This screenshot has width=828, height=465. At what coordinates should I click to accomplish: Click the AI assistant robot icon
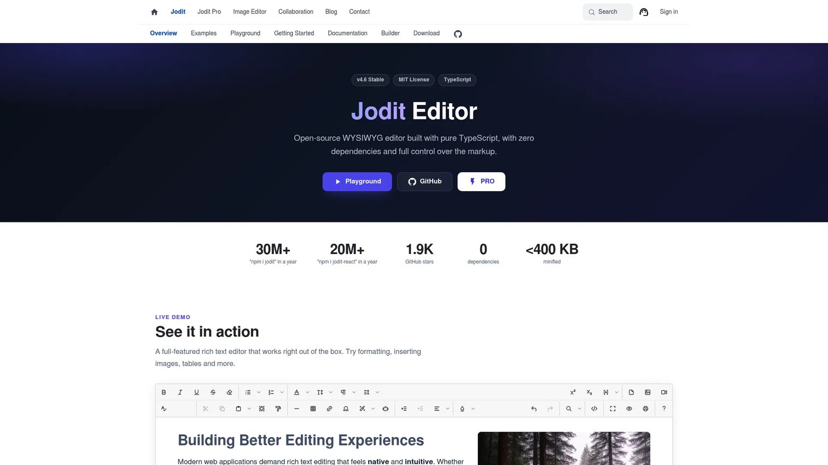tap(386, 409)
